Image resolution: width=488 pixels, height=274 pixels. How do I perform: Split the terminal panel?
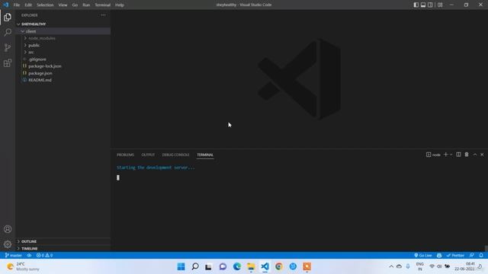click(458, 155)
